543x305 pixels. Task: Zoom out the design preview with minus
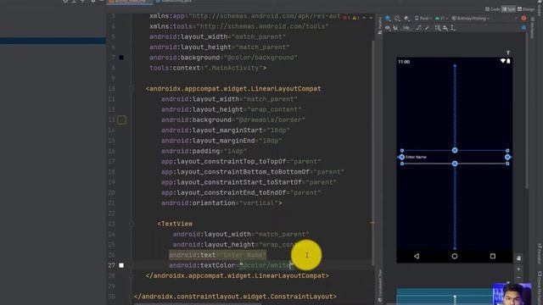tap(518, 277)
